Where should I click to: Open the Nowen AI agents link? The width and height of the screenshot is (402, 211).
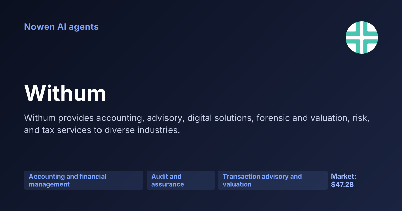click(x=61, y=27)
